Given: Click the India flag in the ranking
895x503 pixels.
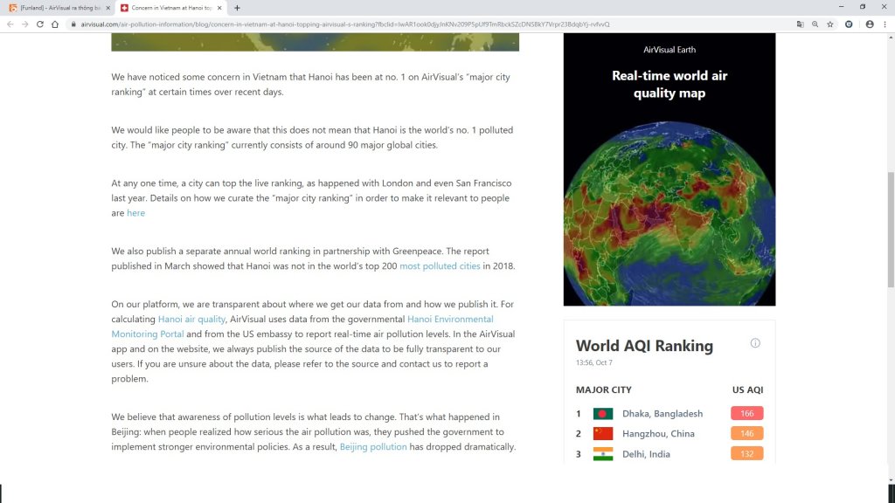Looking at the screenshot, I should (x=603, y=454).
